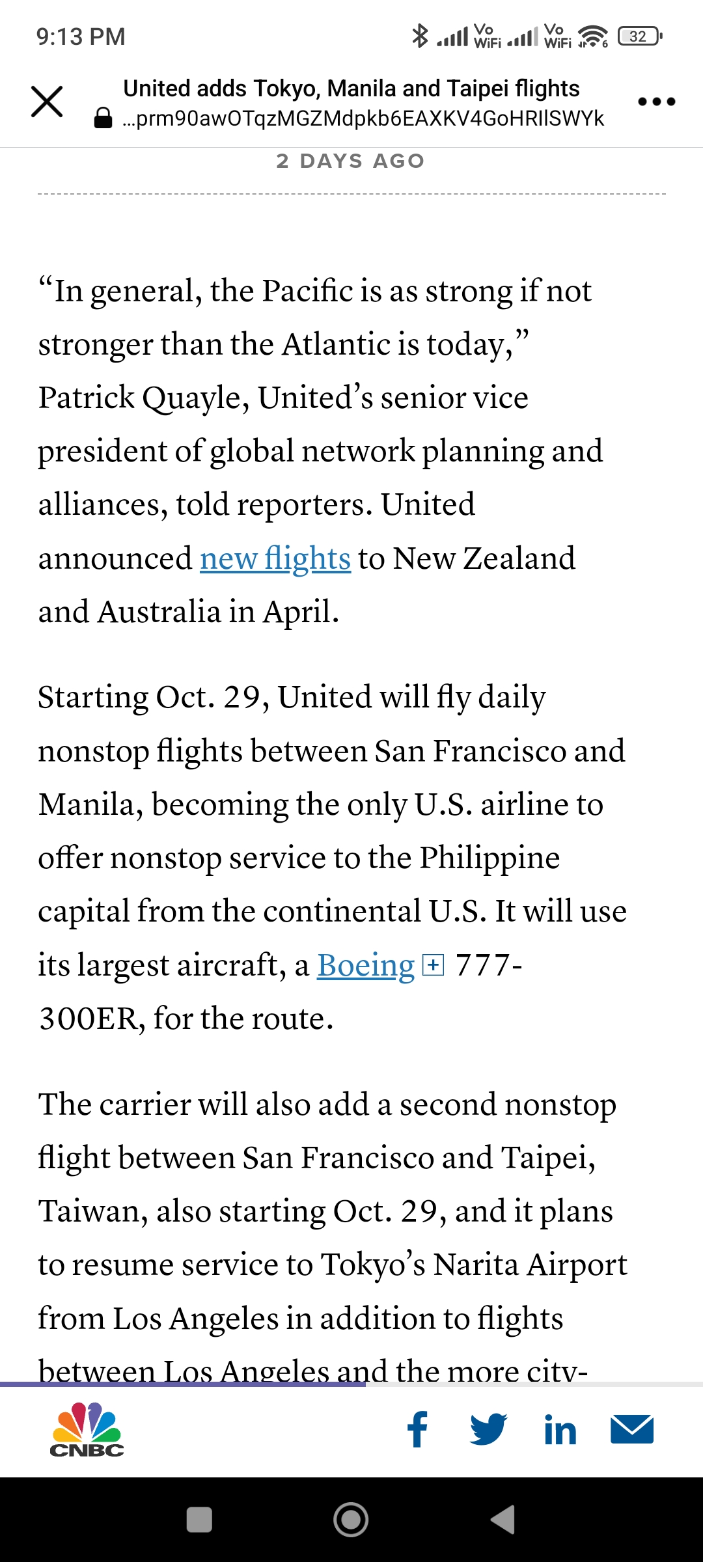Open recent apps square button
This screenshot has width=703, height=1562.
[199, 1520]
